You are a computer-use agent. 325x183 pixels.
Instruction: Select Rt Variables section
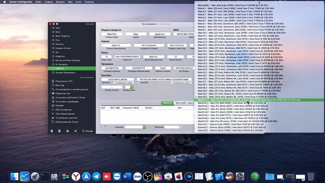point(61,65)
